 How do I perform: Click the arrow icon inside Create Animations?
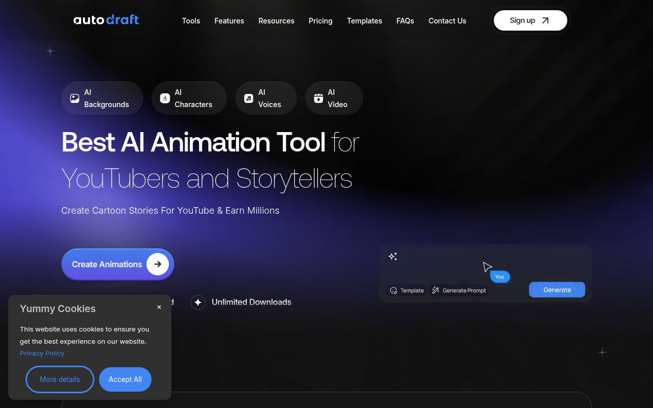pos(158,264)
